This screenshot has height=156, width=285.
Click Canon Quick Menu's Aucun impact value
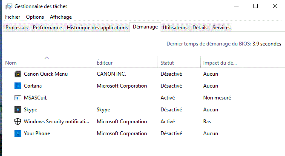pos(210,74)
